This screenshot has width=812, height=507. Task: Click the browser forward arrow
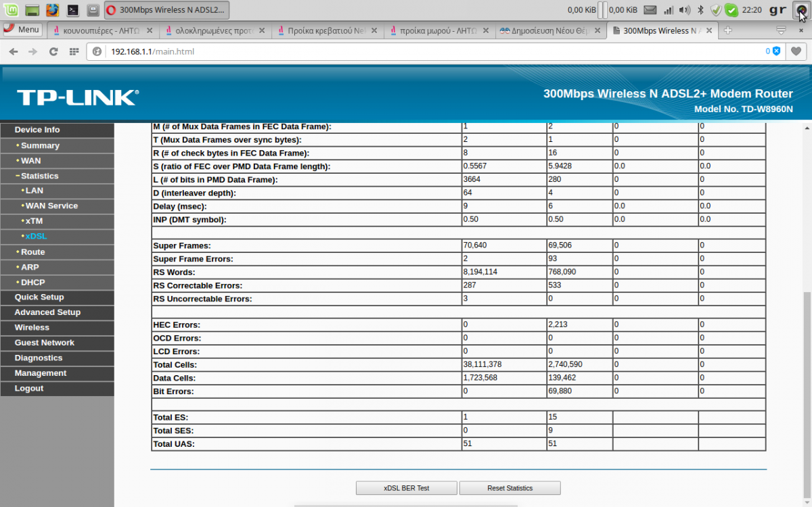tap(33, 51)
